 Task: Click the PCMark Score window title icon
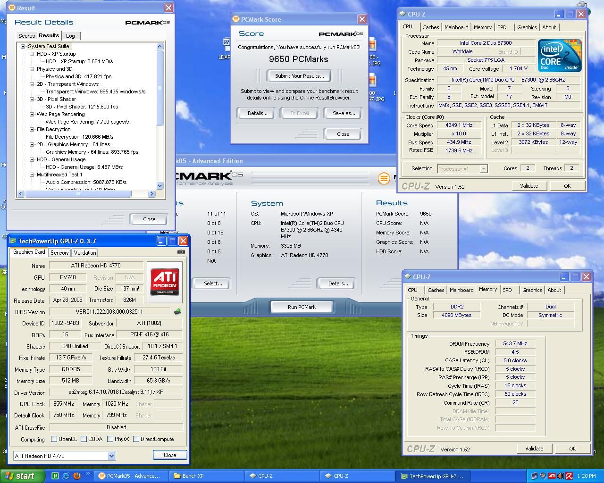(x=236, y=19)
